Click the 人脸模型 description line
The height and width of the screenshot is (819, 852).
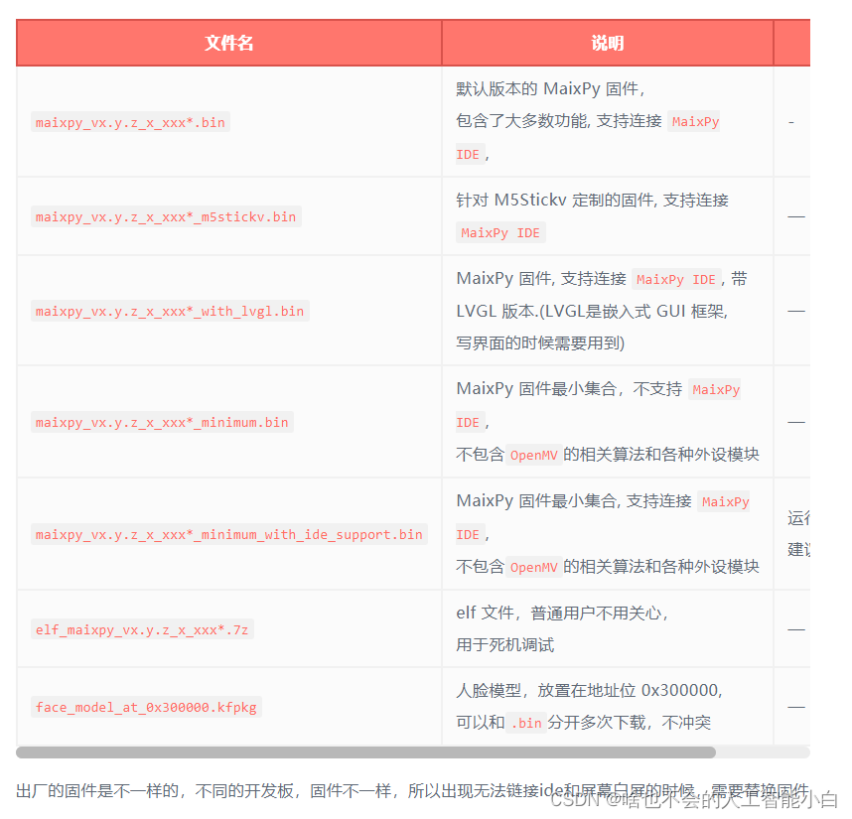(x=589, y=691)
